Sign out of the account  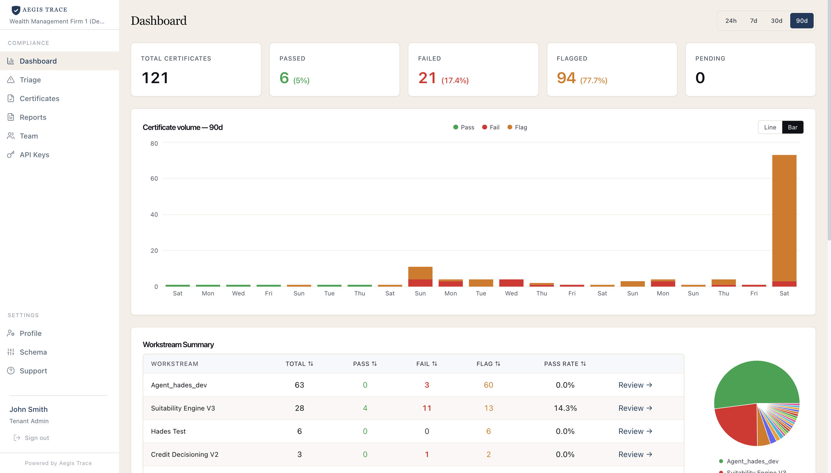pyautogui.click(x=31, y=437)
